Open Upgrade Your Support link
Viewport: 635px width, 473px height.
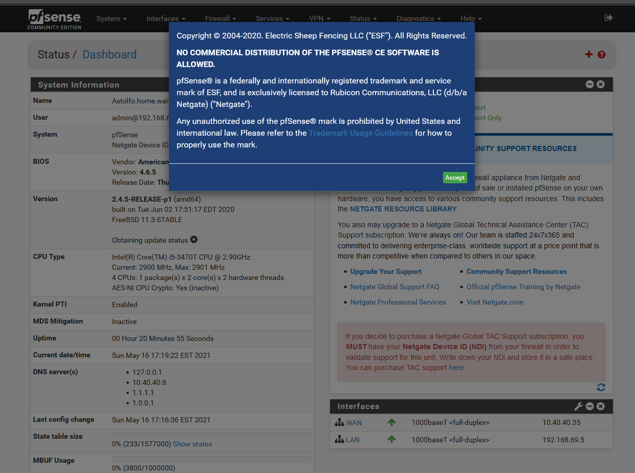pyautogui.click(x=386, y=271)
